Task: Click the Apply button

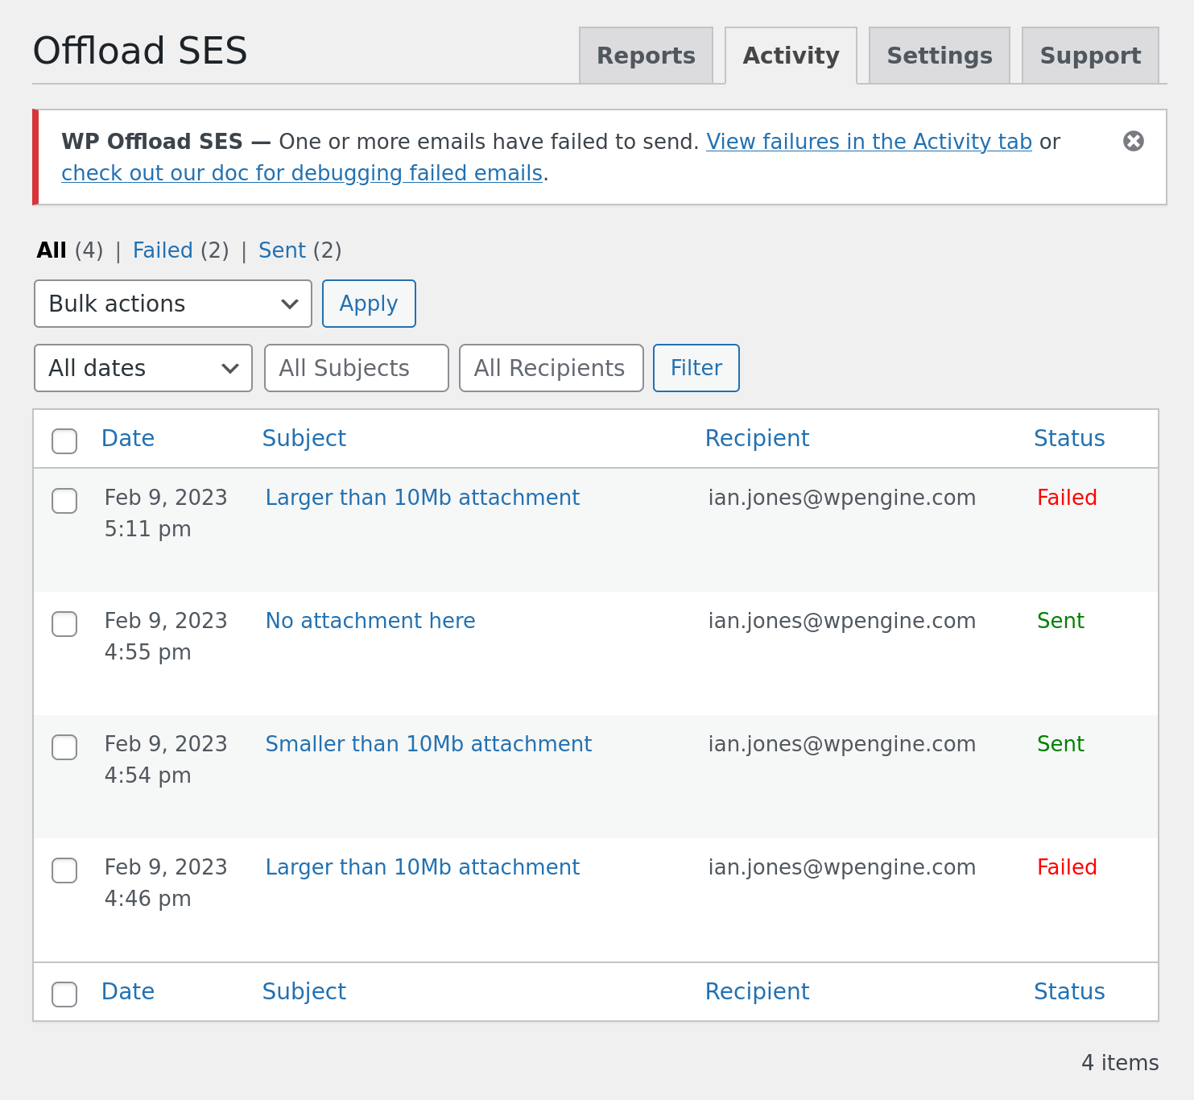Action: click(369, 304)
